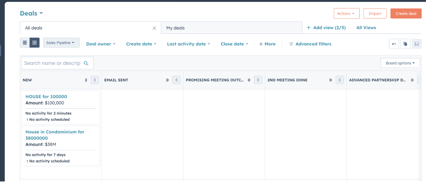
Task: Click the NEW column header label
Action: (27, 80)
